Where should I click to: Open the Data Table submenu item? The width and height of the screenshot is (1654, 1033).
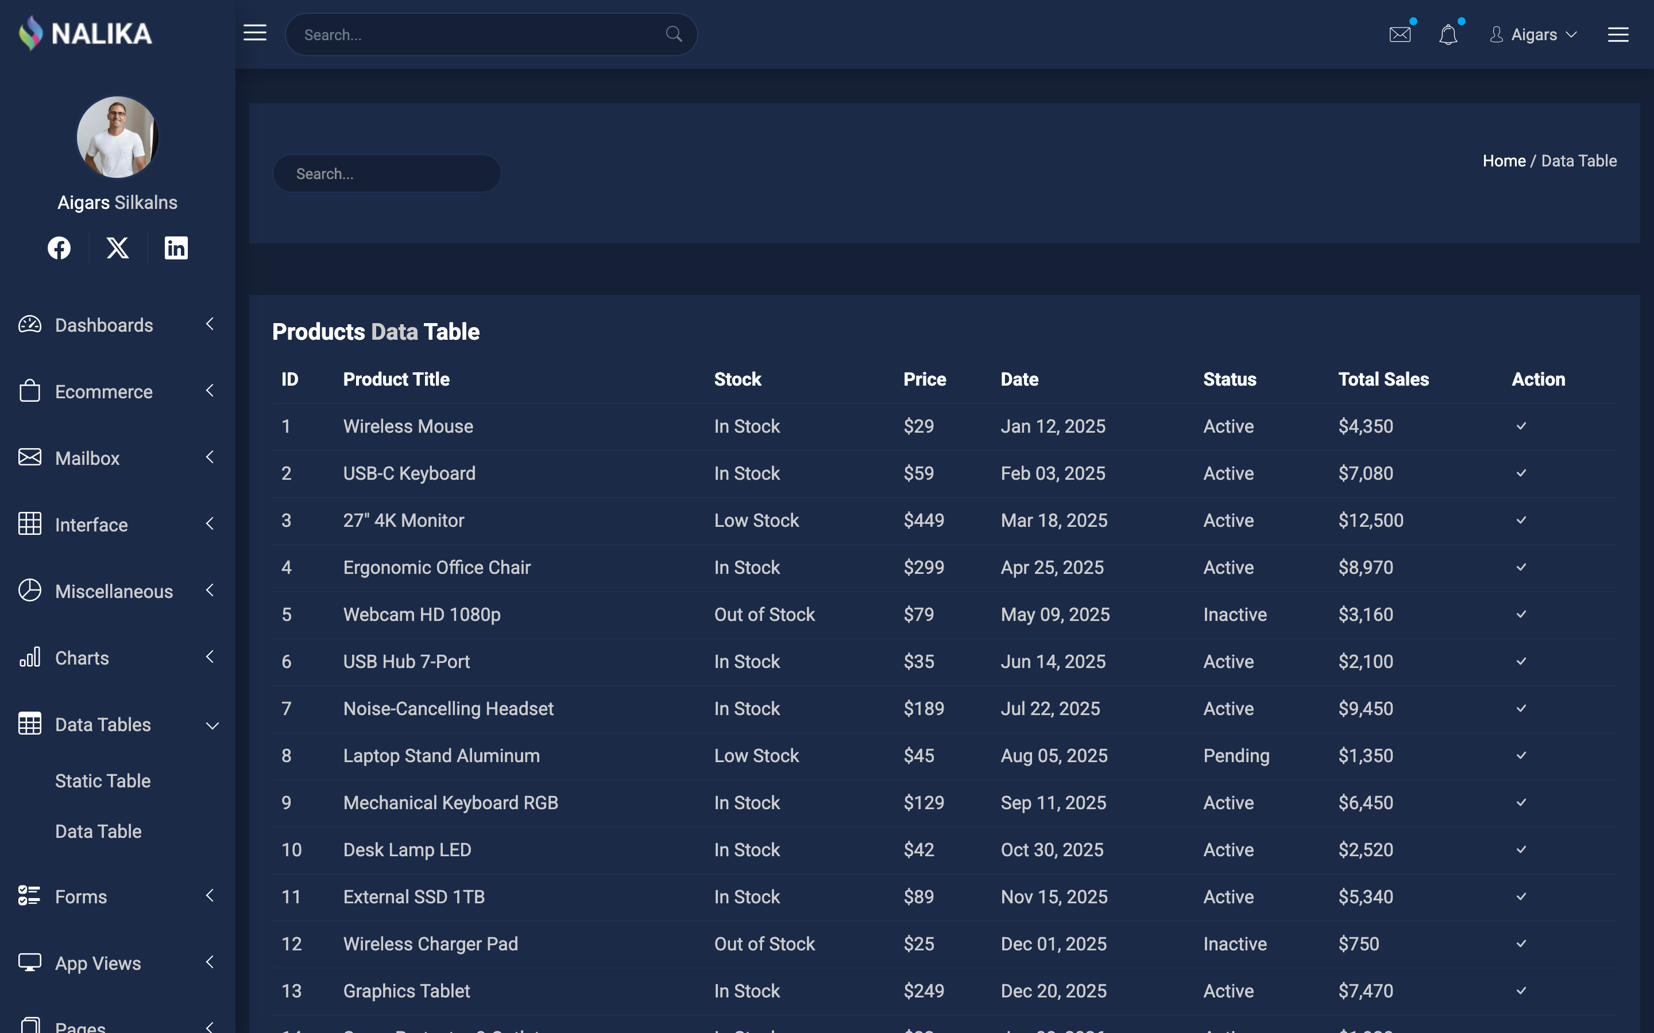(x=98, y=832)
